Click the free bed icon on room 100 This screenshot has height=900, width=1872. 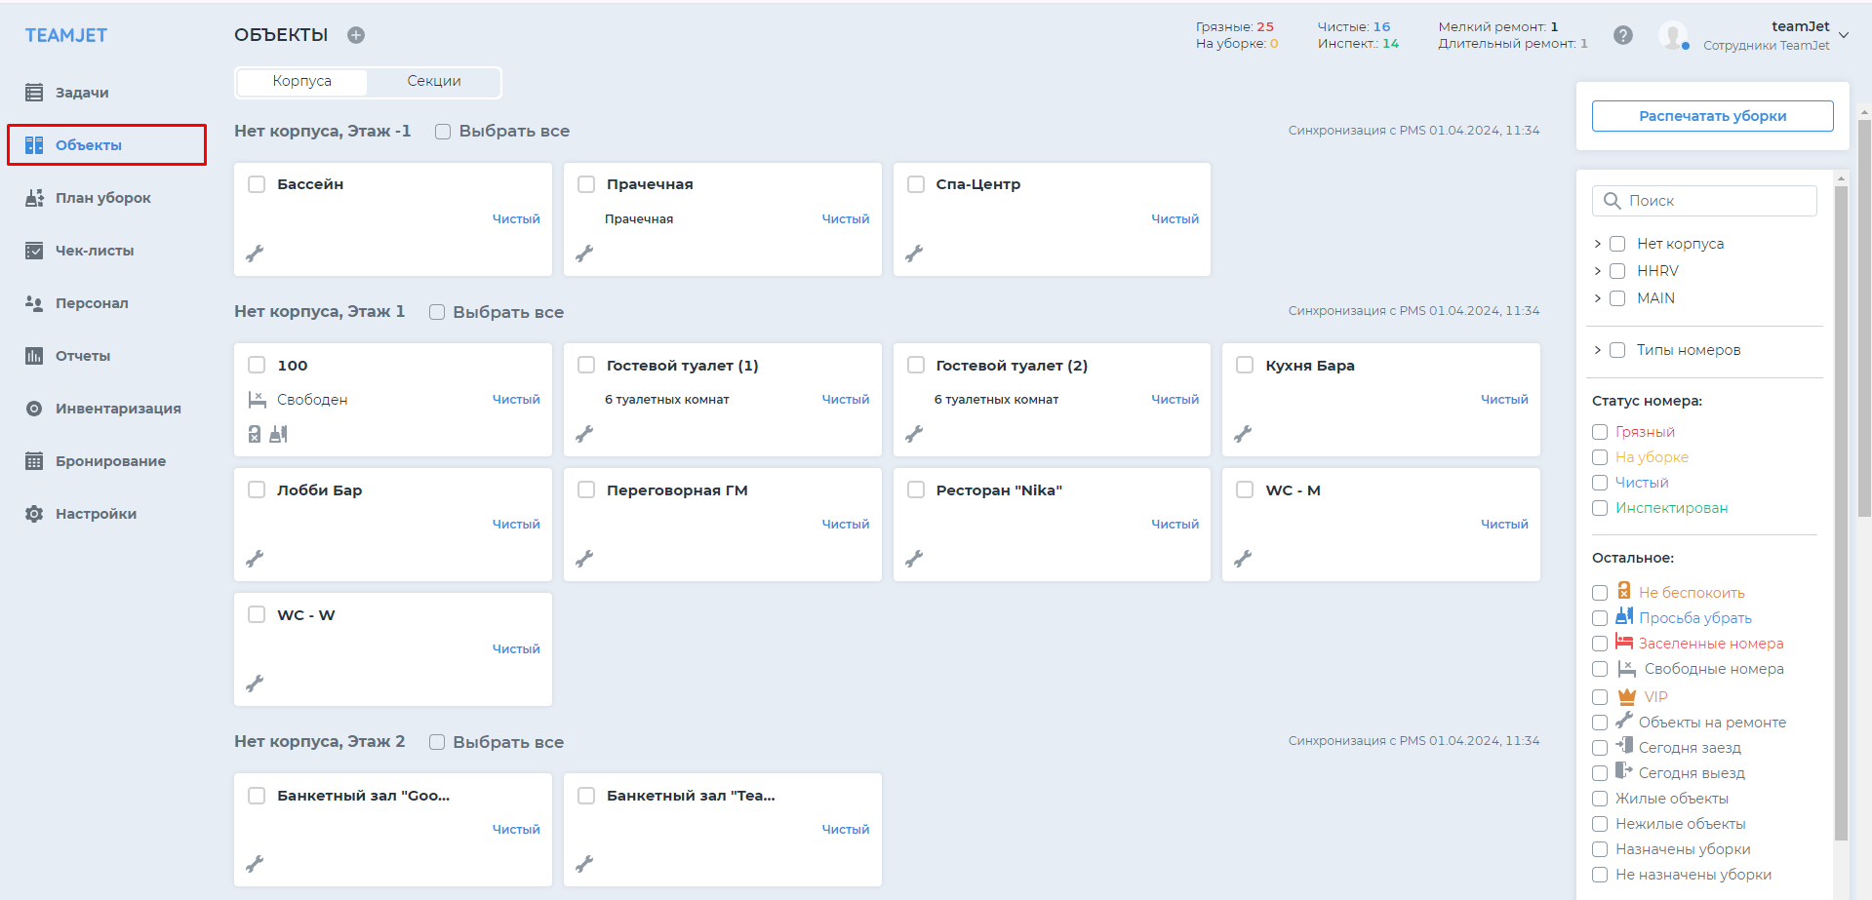click(258, 400)
